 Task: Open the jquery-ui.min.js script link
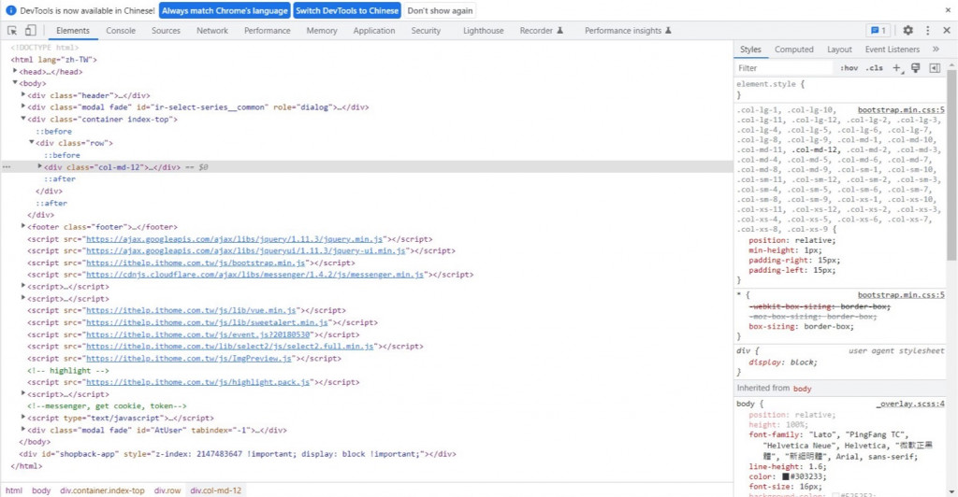[x=245, y=250]
